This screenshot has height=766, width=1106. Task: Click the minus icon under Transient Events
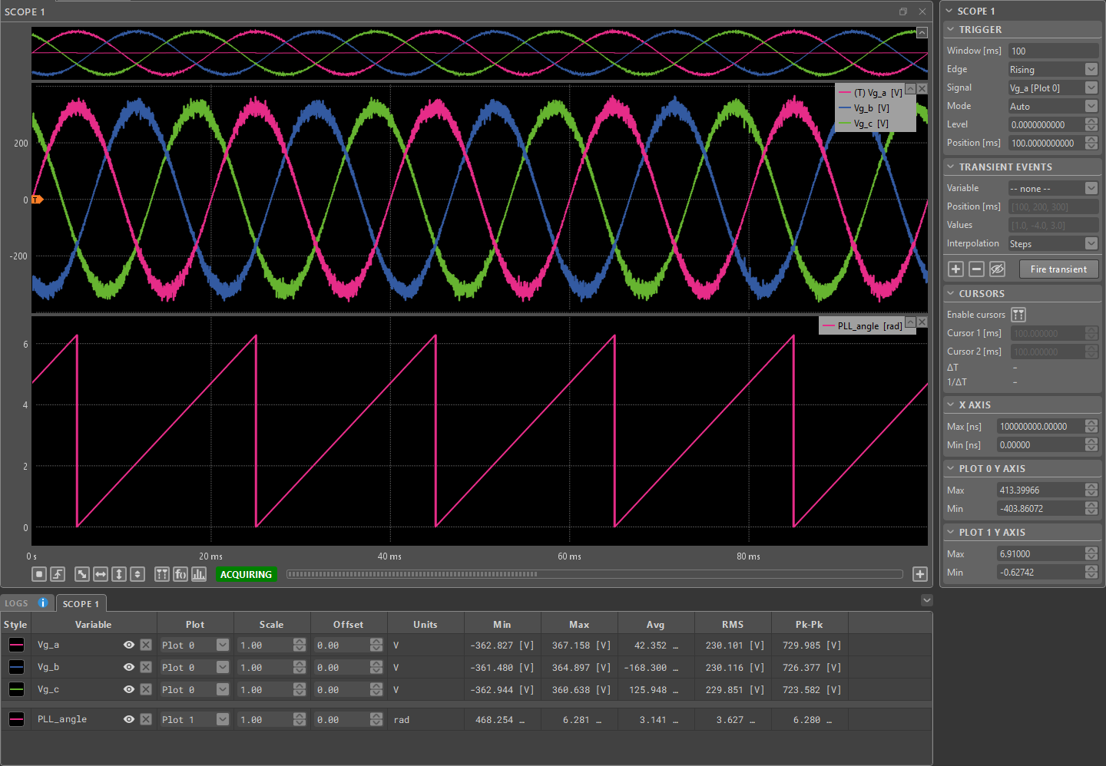tap(976, 269)
